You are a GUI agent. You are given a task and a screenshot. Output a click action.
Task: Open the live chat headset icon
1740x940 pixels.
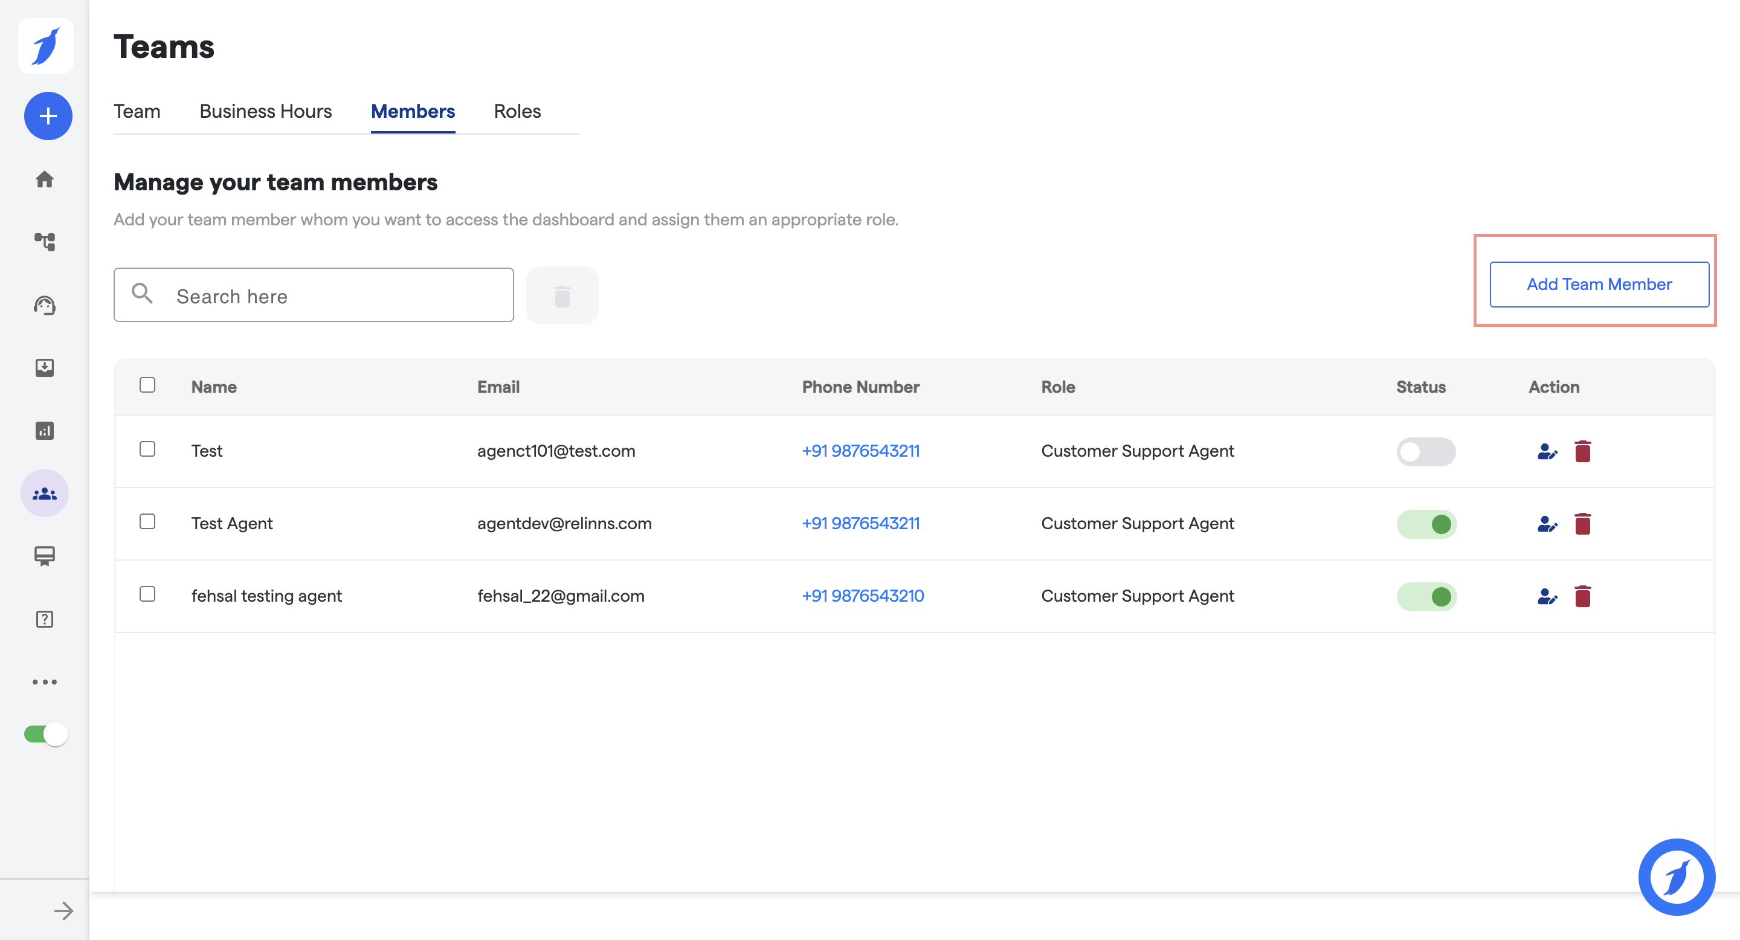[45, 305]
